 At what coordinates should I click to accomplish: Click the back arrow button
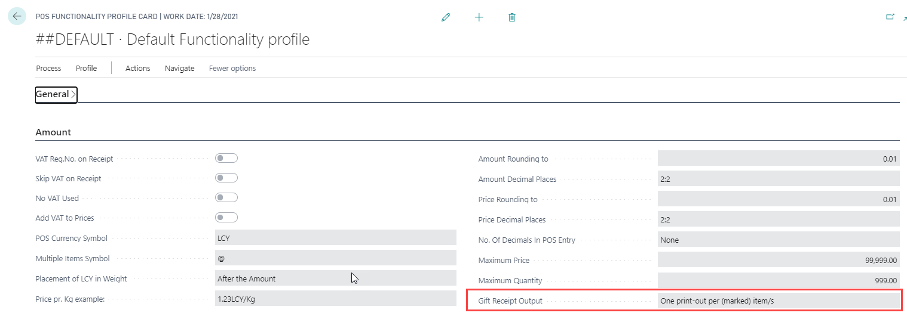click(17, 17)
